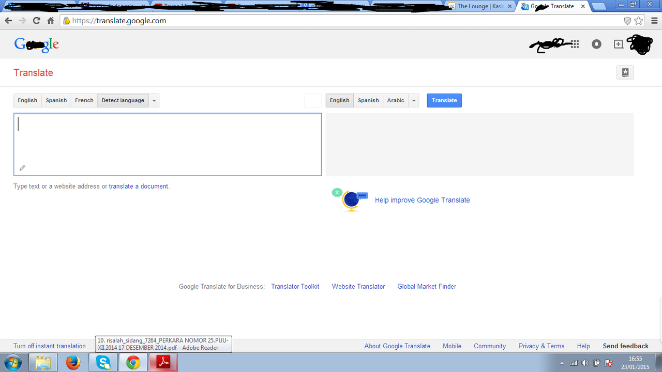Image resolution: width=662 pixels, height=372 pixels.
Task: Choose English as the target language
Action: [340, 100]
